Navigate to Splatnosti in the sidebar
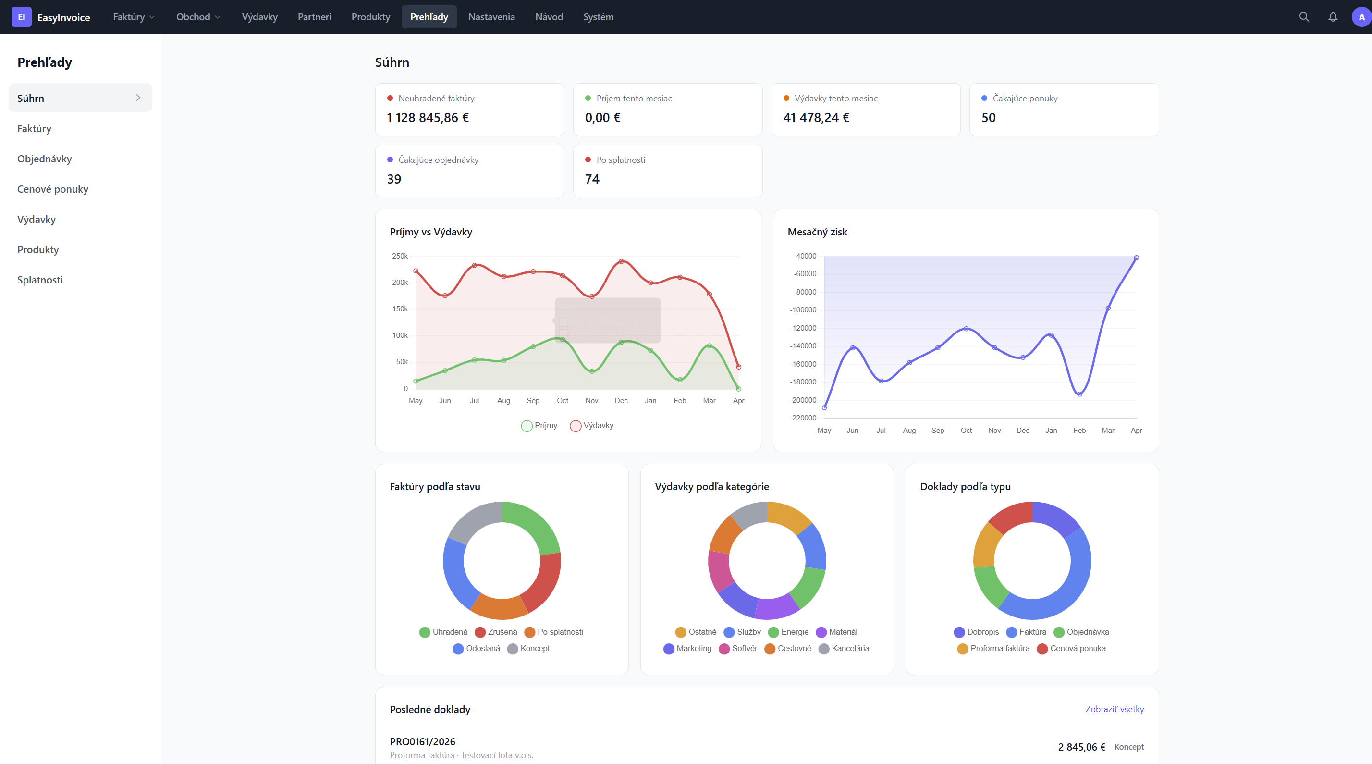Screen dimensions: 1372x764 tap(39, 279)
